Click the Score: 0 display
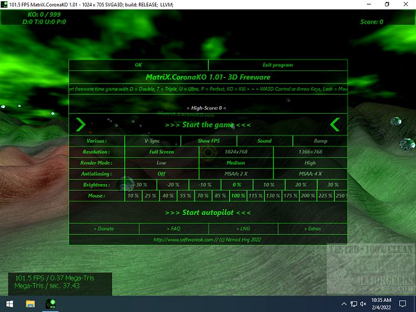This screenshot has height=312, width=416. pos(372,22)
